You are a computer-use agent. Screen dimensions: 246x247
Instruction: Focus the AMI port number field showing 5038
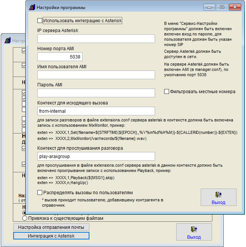pos(60,57)
